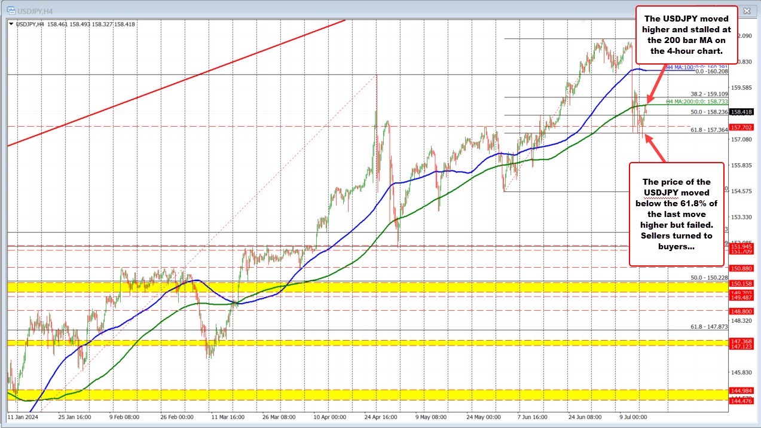The image size is (761, 428).
Task: Click the Fibonacci label 50.0 - 150.228
Action: coord(709,277)
